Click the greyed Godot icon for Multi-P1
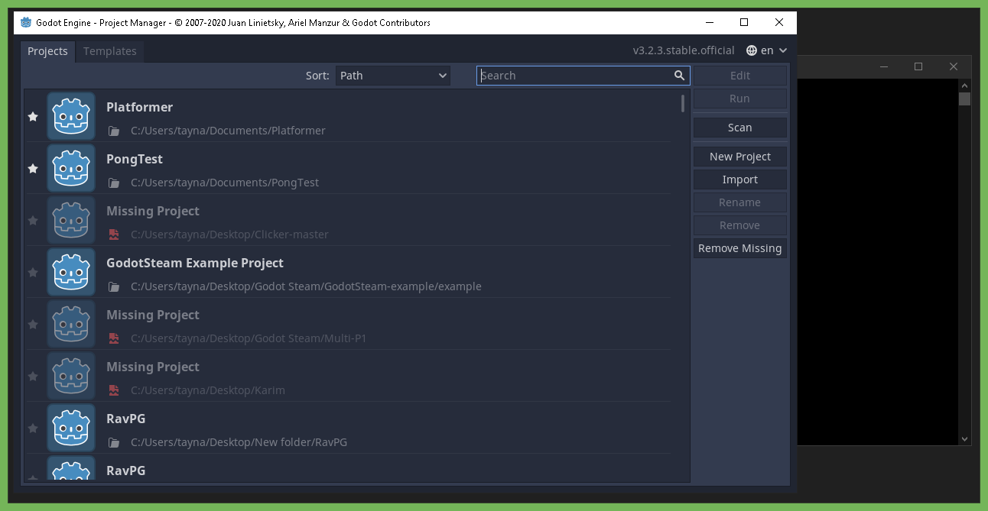This screenshot has height=511, width=988. [71, 324]
